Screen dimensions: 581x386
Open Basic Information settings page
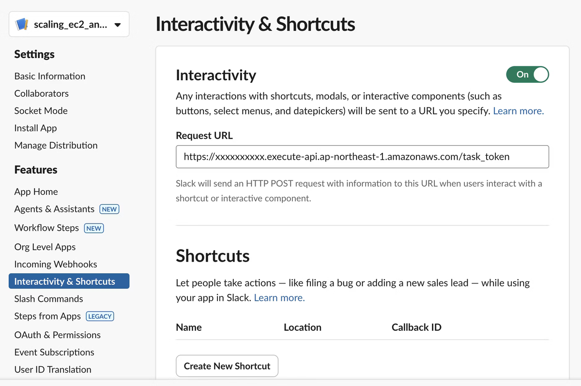[x=50, y=76]
